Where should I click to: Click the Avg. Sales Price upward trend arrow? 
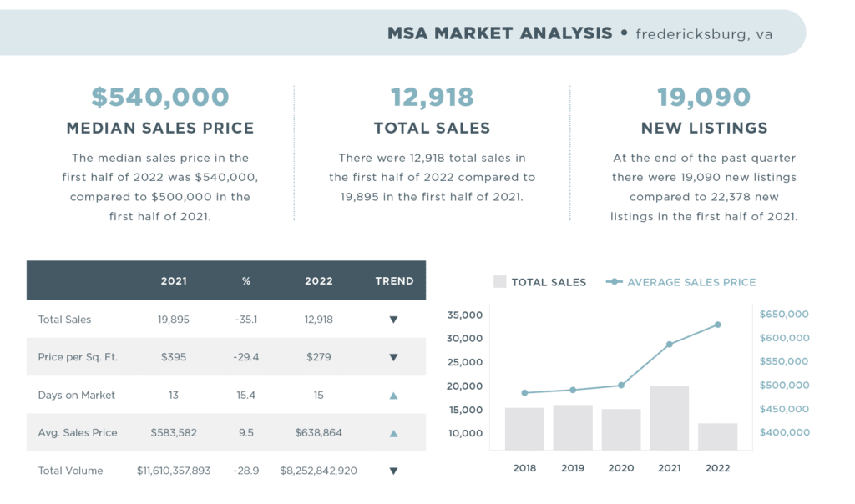click(x=394, y=433)
